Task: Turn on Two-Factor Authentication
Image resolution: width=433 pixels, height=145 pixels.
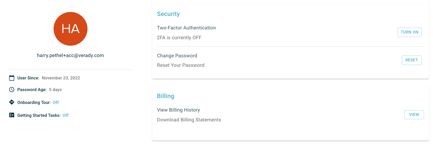Action: tap(409, 32)
